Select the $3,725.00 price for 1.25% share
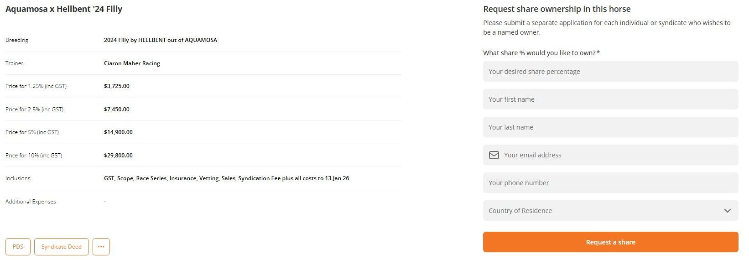This screenshot has width=749, height=260. (116, 86)
